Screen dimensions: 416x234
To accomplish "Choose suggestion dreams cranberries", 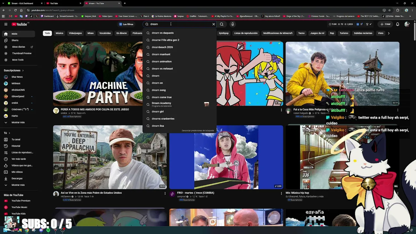I will tap(179, 119).
